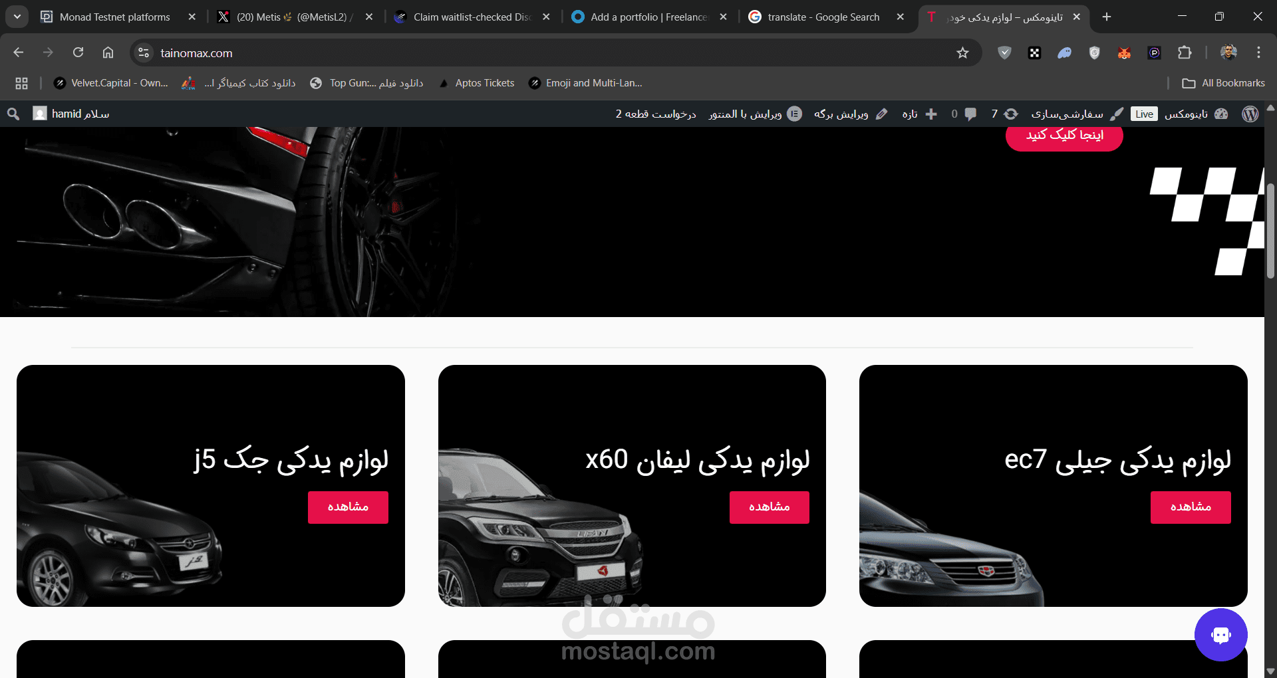1277x678 pixels.
Task: Open the purple P extension icon
Action: 1154,53
